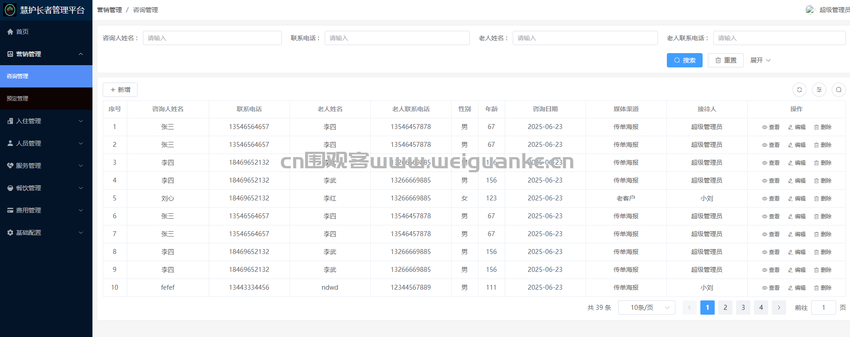Click the name cell fefef
Image resolution: width=850 pixels, height=337 pixels.
pyautogui.click(x=168, y=287)
